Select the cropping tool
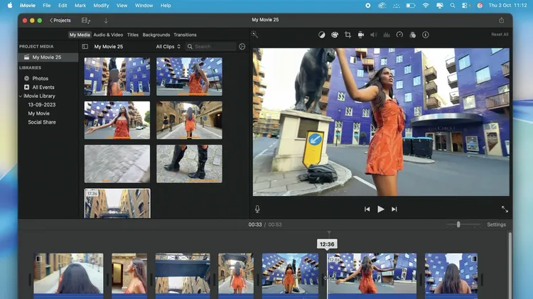 click(x=348, y=34)
